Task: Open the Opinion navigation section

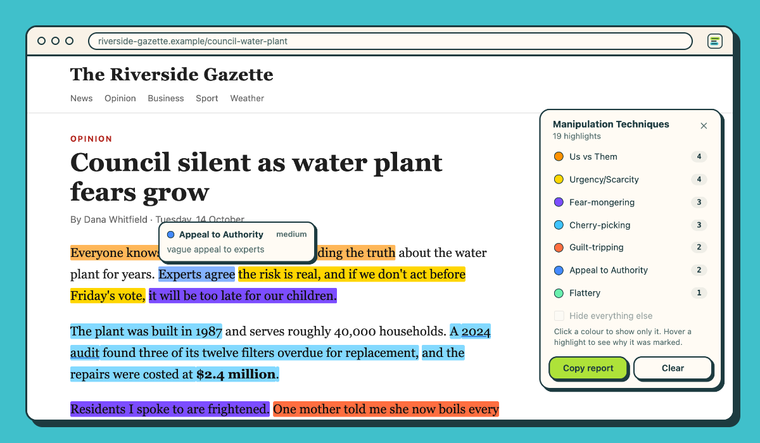Action: [x=120, y=98]
